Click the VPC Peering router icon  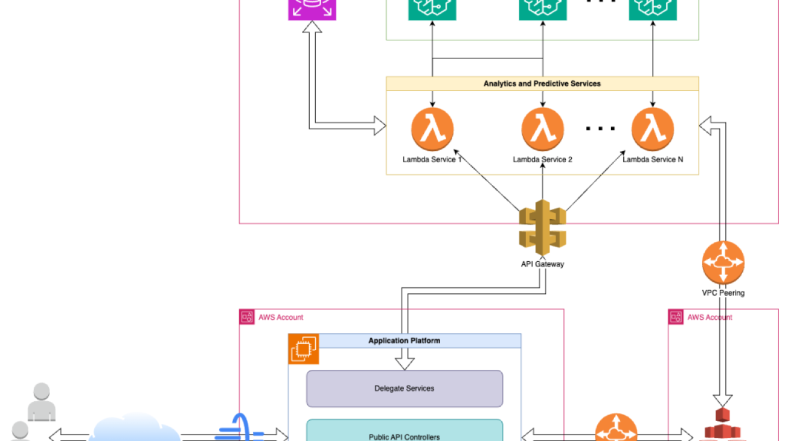pos(723,262)
